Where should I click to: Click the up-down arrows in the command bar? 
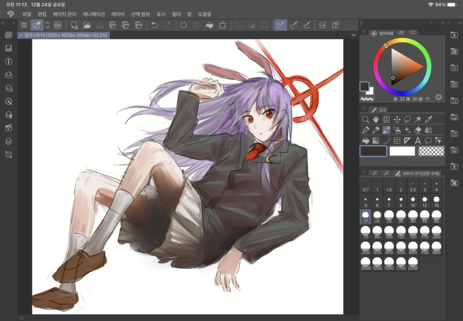coord(48,25)
